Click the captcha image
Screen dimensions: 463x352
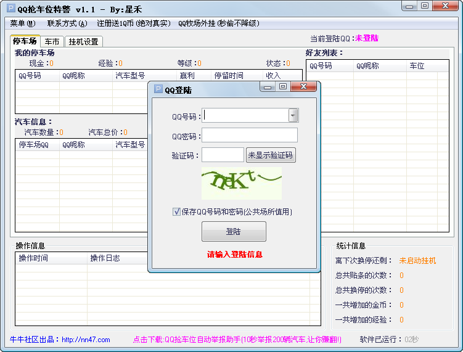coord(242,183)
